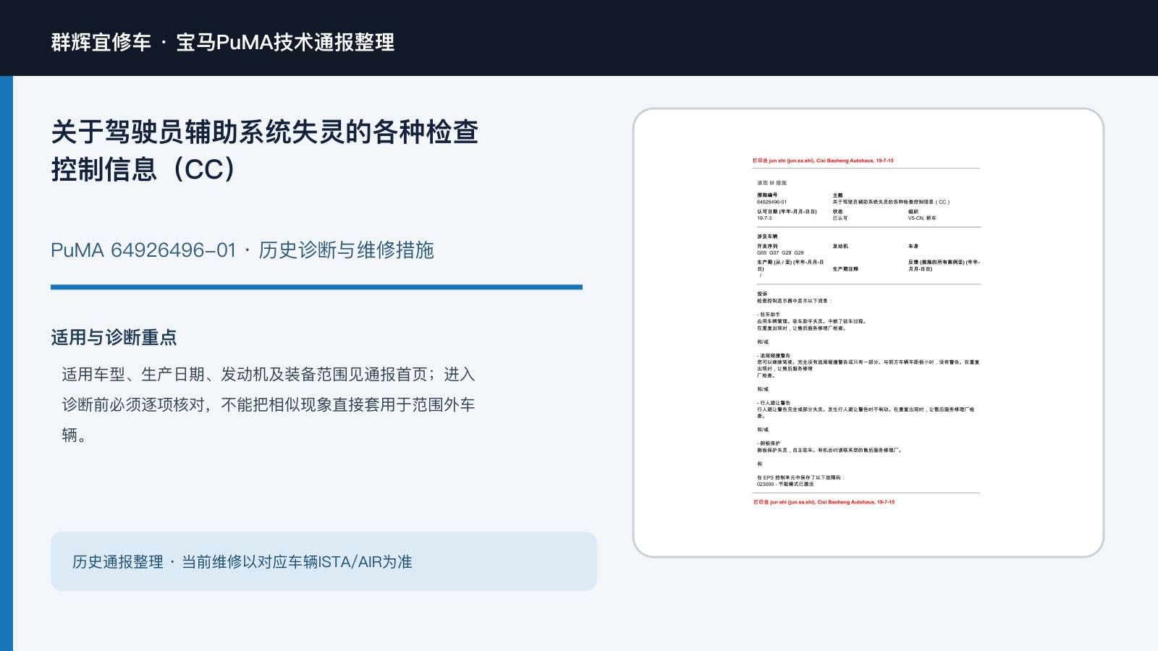Open the PuMA document page thumbnail

pyautogui.click(x=868, y=333)
